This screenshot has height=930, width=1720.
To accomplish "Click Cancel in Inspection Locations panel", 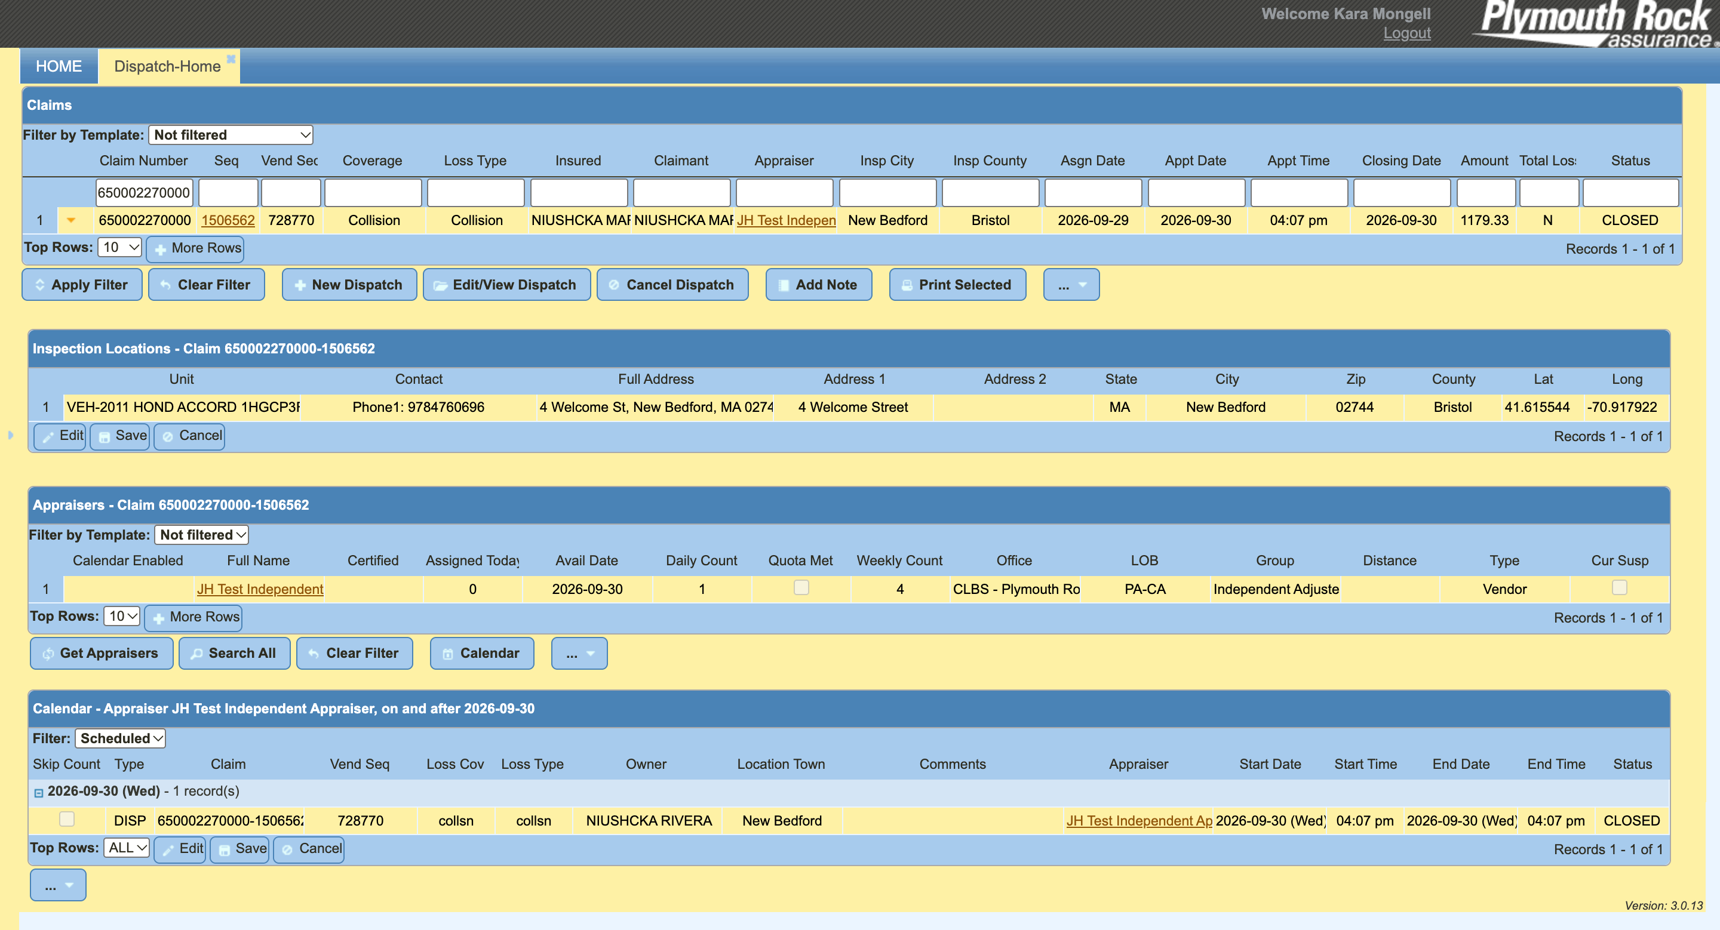I will [190, 436].
